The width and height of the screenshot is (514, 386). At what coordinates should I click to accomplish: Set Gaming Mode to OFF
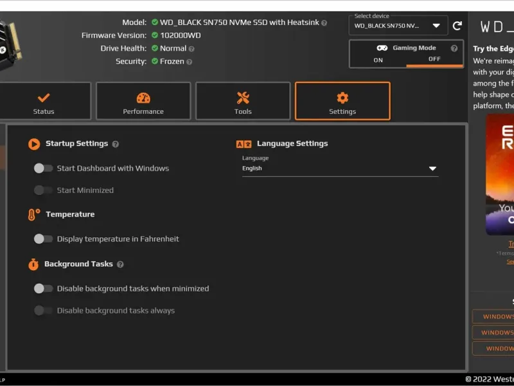[434, 59]
